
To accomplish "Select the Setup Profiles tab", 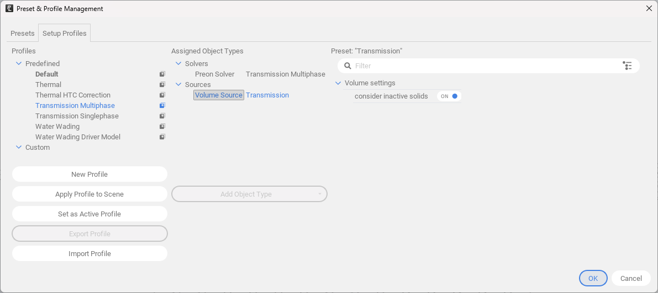I will point(64,33).
